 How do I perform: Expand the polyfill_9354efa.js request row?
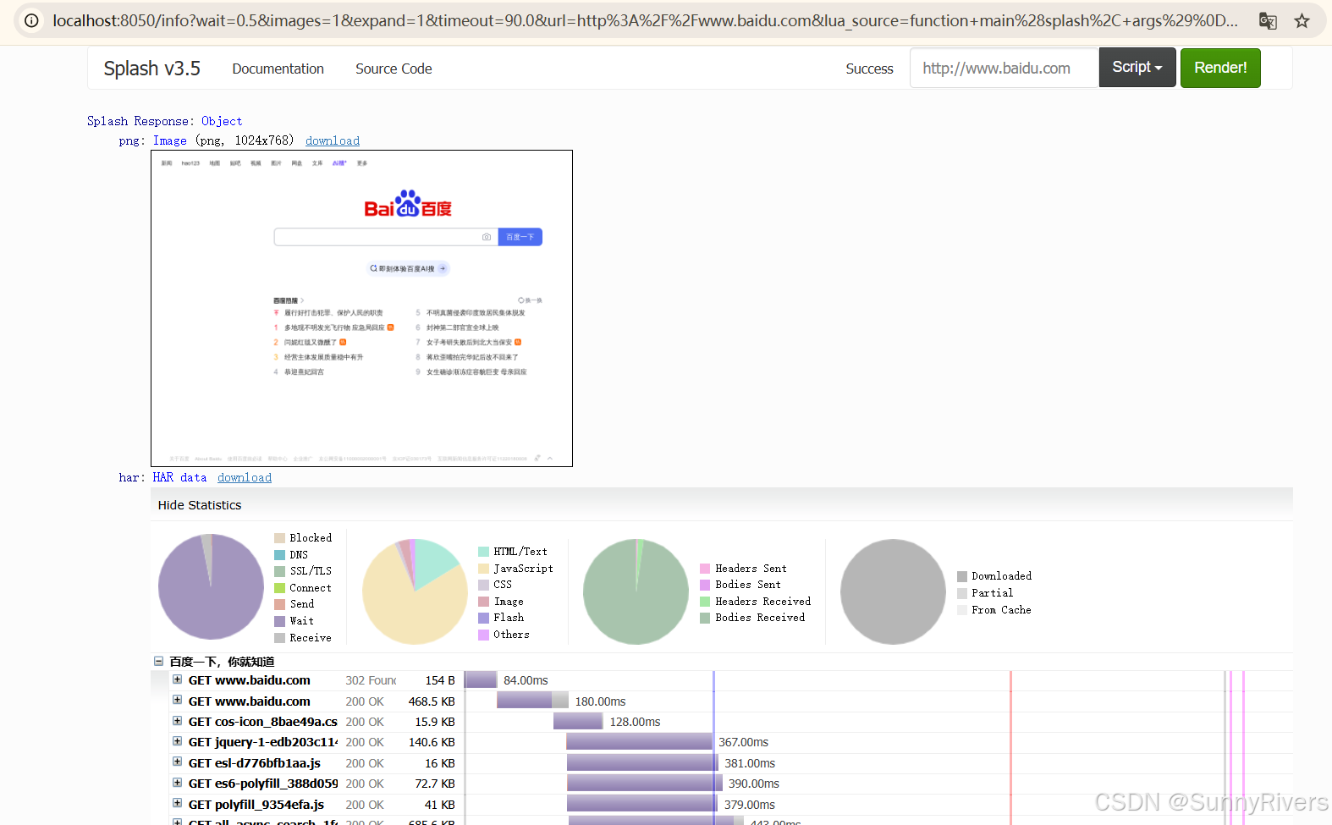[177, 803]
